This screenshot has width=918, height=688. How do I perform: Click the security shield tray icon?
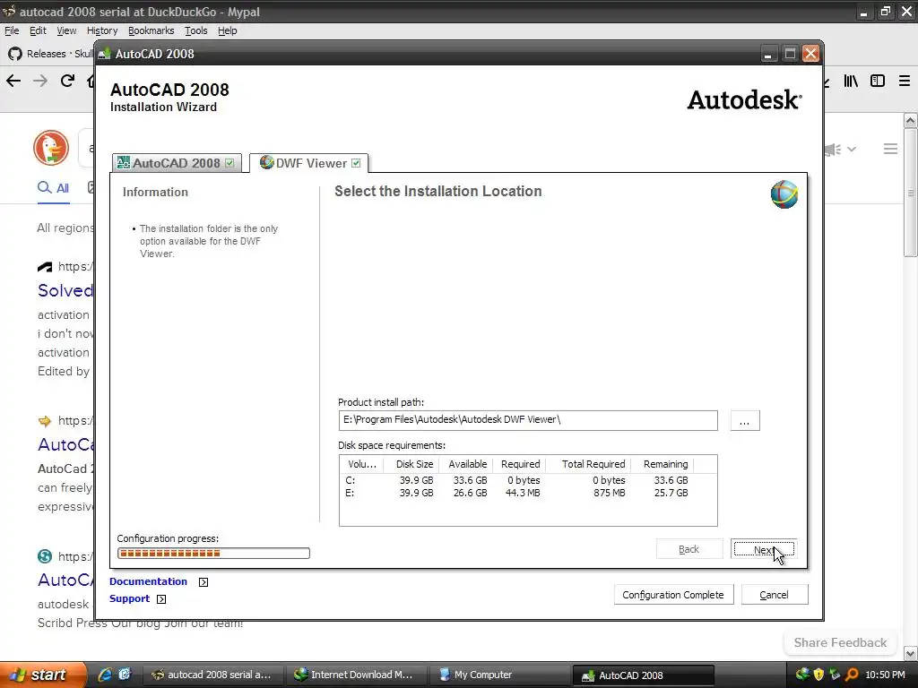click(818, 675)
